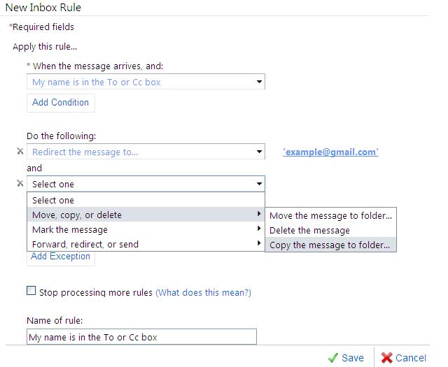Remove the second action using its X icon
Image resolution: width=448 pixels, height=367 pixels.
point(20,184)
